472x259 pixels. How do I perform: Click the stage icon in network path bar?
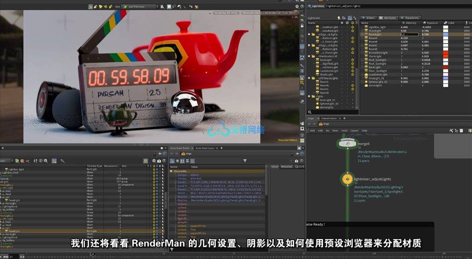[x=321, y=124]
